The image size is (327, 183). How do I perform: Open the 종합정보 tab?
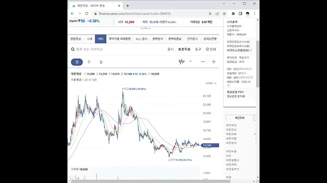(76, 39)
